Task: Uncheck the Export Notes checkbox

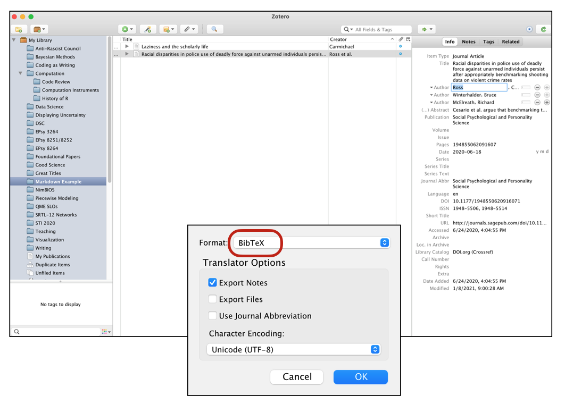Action: [213, 283]
